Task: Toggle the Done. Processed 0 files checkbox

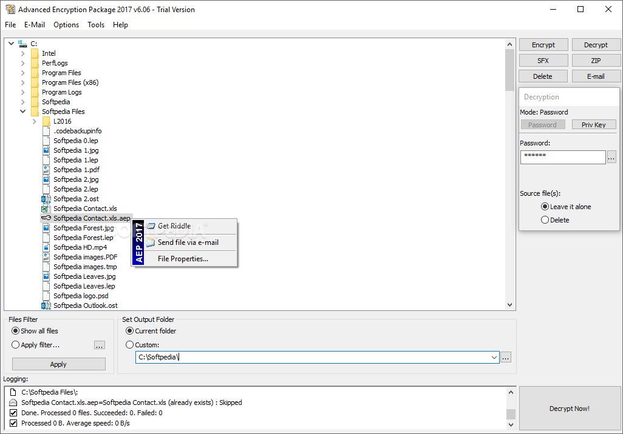Action: click(x=13, y=413)
